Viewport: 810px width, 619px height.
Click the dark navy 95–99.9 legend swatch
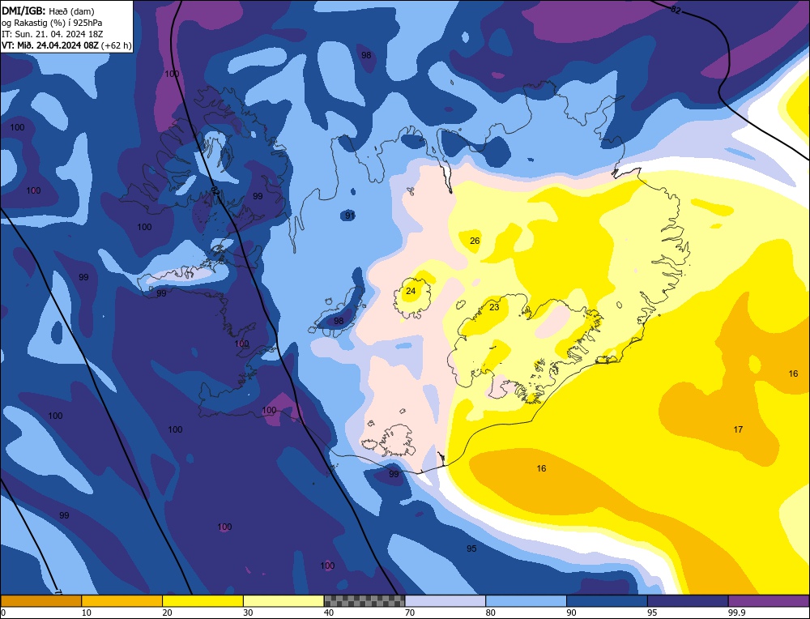tap(688, 601)
